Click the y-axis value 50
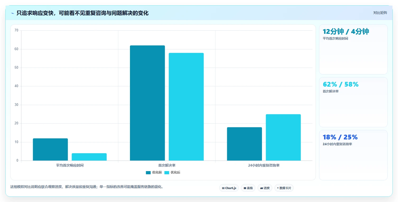Viewport: 398px width, 202px height. [16, 68]
